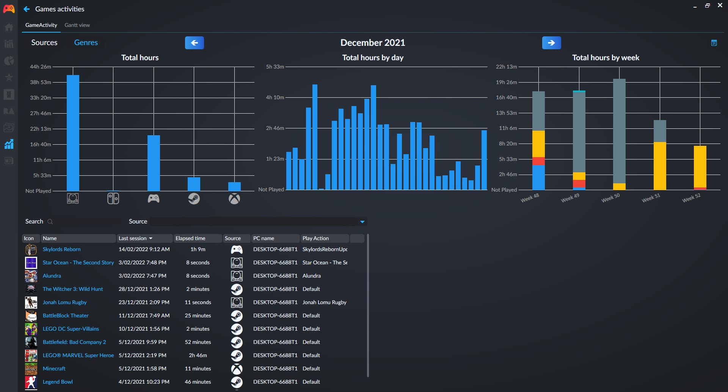Select the Sources chart view
The image size is (728, 392).
tap(44, 42)
